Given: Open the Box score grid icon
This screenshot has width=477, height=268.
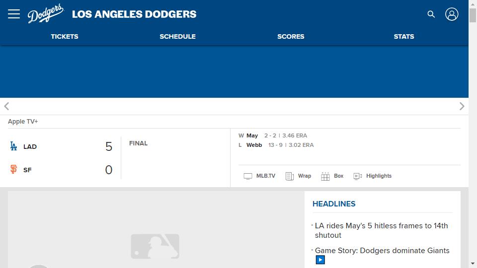Looking at the screenshot, I should pos(325,176).
